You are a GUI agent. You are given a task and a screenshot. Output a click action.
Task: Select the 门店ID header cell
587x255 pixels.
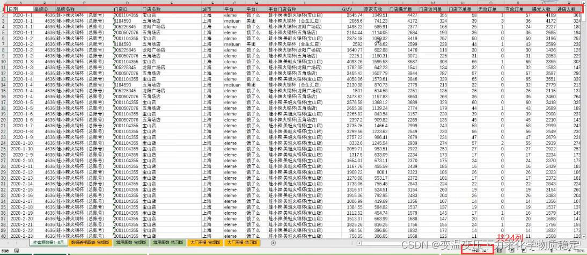tap(127, 8)
